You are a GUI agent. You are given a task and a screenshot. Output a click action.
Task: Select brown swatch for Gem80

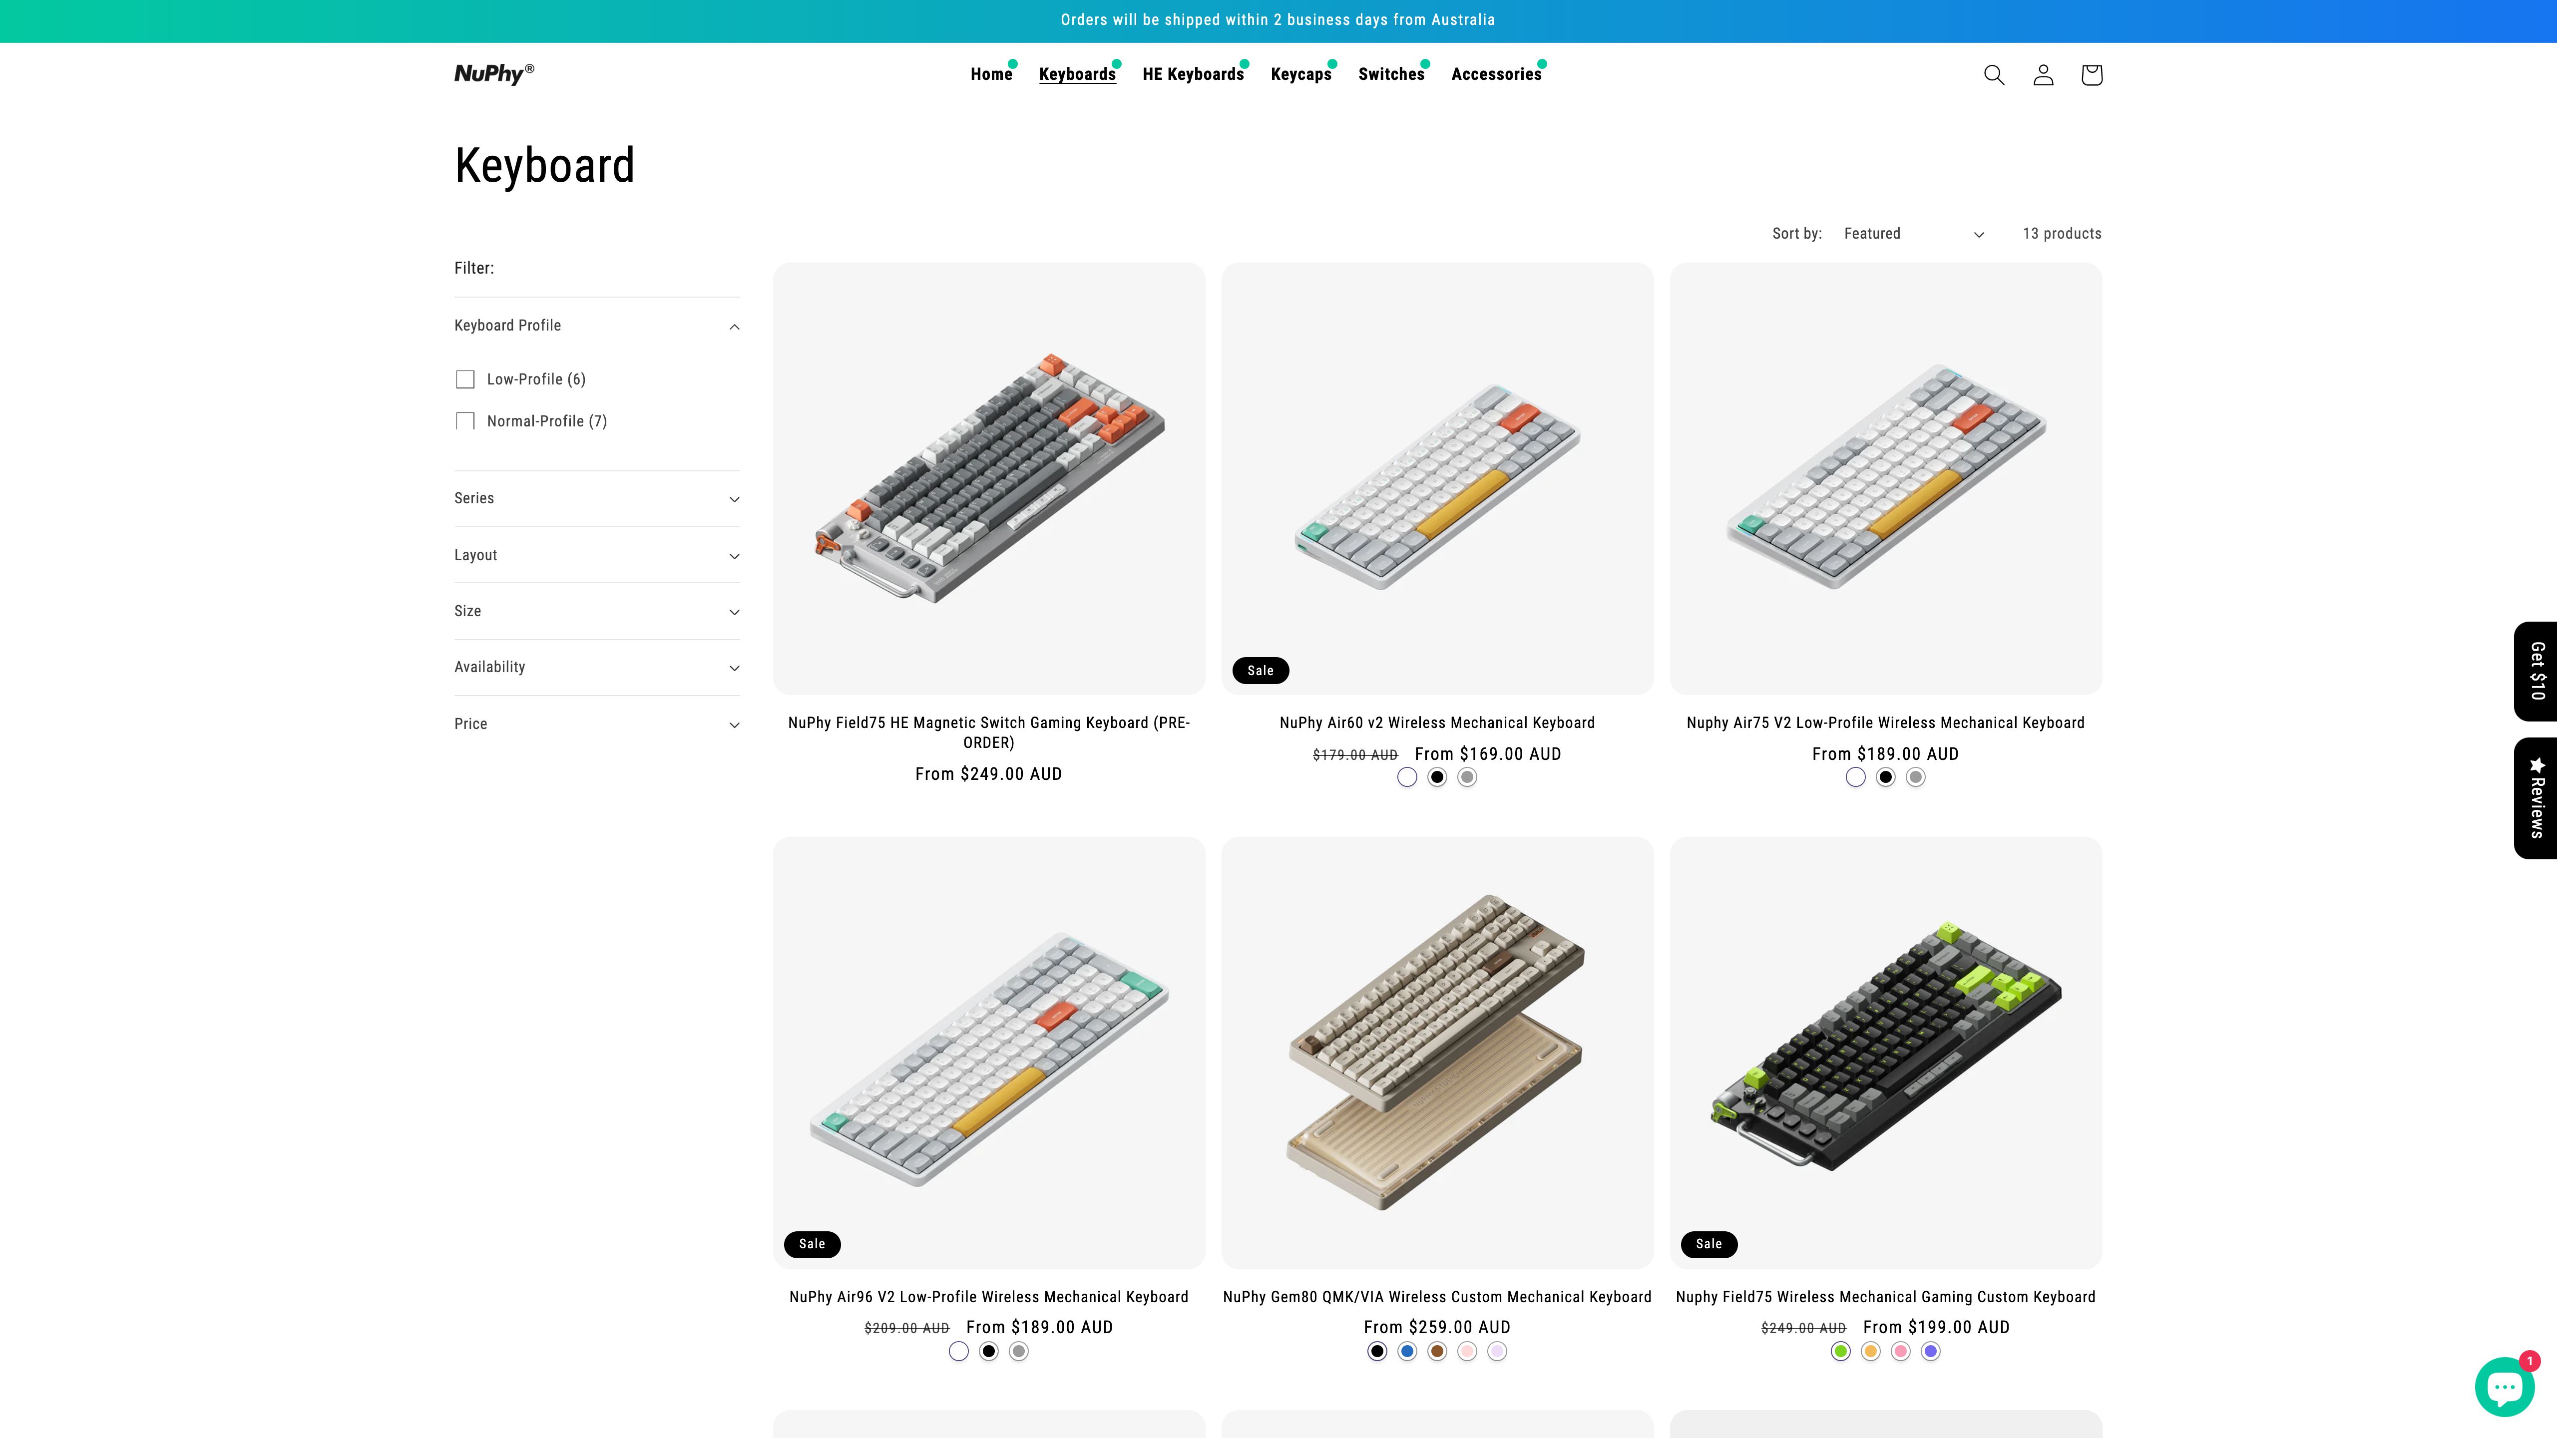[1436, 1351]
